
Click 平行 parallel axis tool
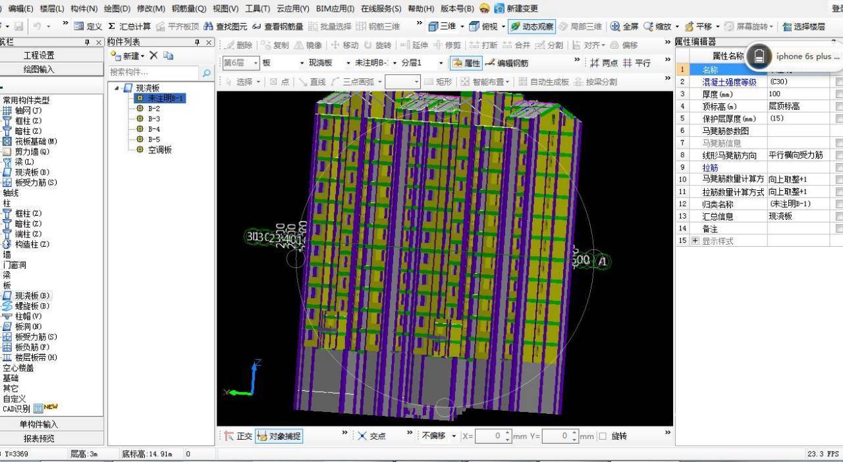point(637,63)
